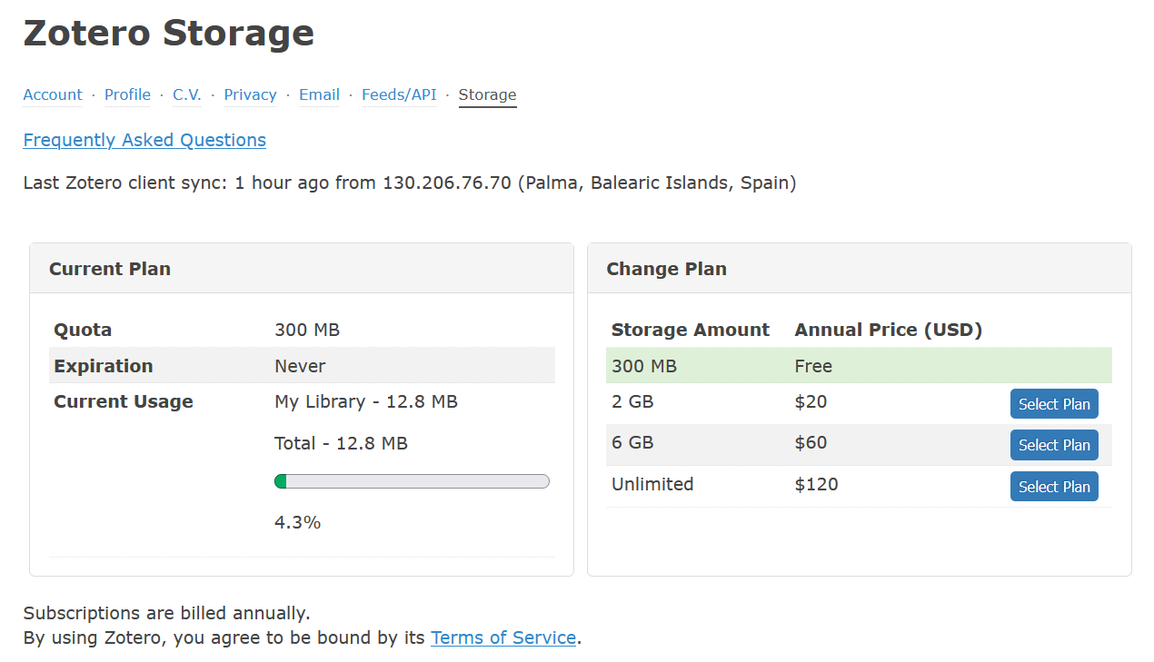Click the Current Plan panel header

pyautogui.click(x=302, y=269)
